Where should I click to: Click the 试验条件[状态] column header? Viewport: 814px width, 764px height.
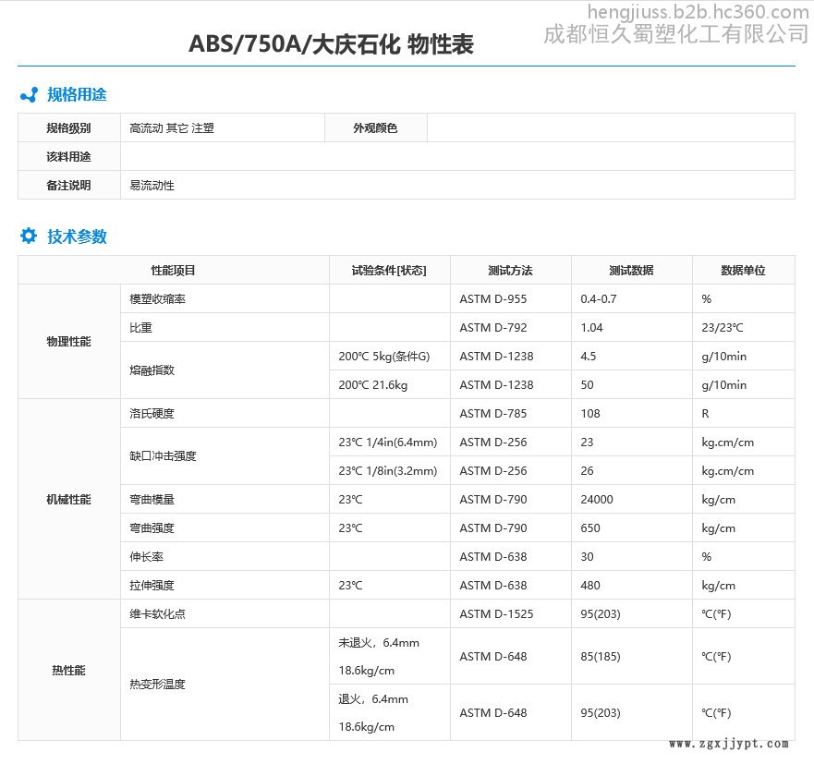coord(389,270)
